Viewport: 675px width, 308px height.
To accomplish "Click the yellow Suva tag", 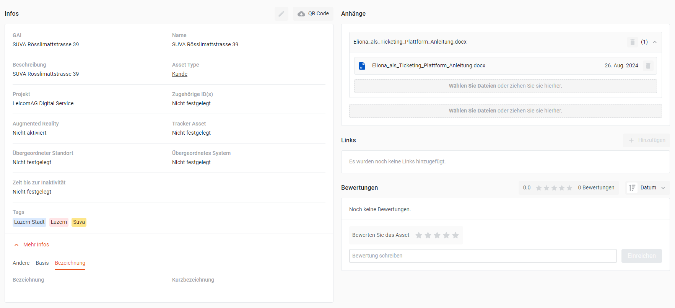I will 79,222.
